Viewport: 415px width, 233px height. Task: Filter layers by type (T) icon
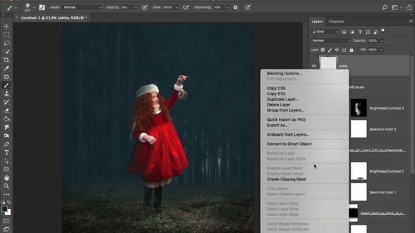tap(360, 32)
